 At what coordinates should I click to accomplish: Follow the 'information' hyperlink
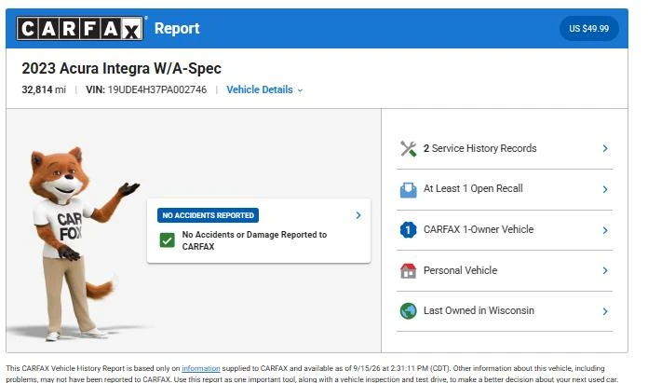point(201,368)
